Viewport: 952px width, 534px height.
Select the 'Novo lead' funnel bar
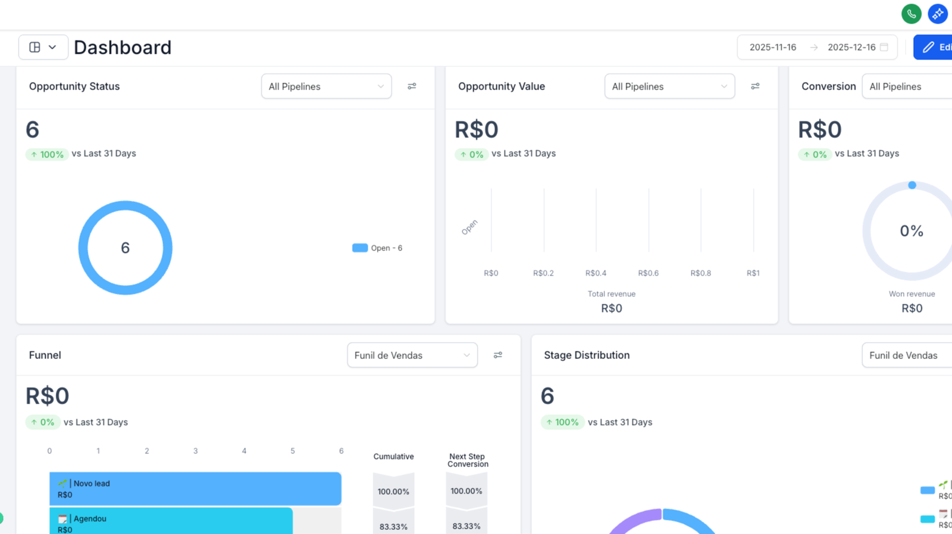pyautogui.click(x=195, y=489)
